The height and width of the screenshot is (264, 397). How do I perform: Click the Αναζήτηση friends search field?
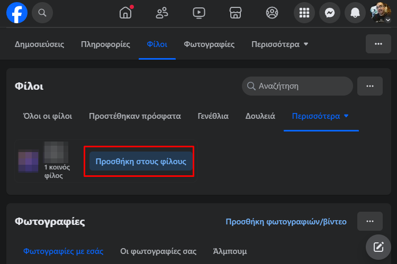297,86
